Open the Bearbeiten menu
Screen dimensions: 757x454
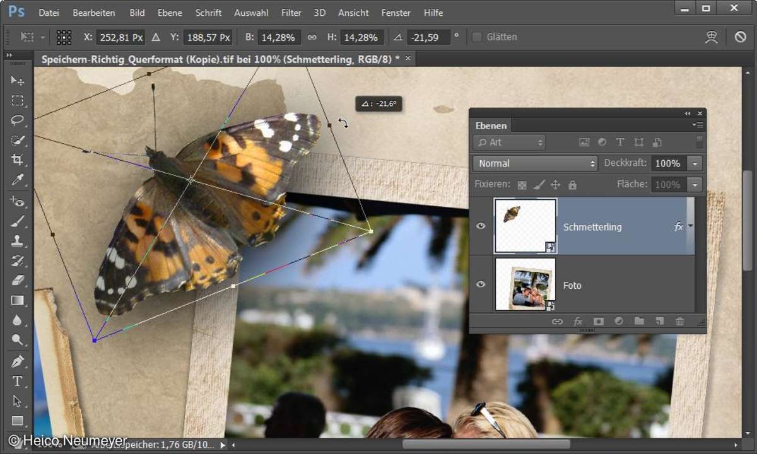(x=94, y=12)
